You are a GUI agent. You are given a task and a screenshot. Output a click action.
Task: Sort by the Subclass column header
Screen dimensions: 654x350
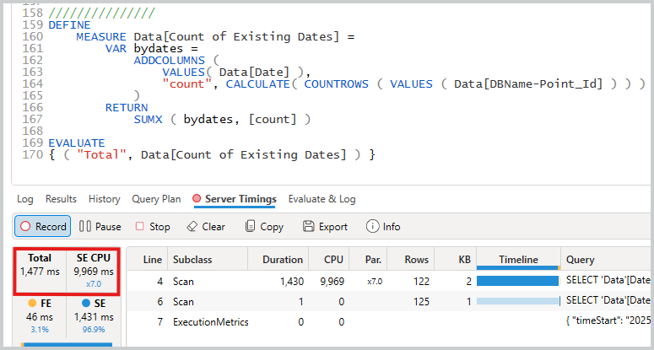coord(193,260)
